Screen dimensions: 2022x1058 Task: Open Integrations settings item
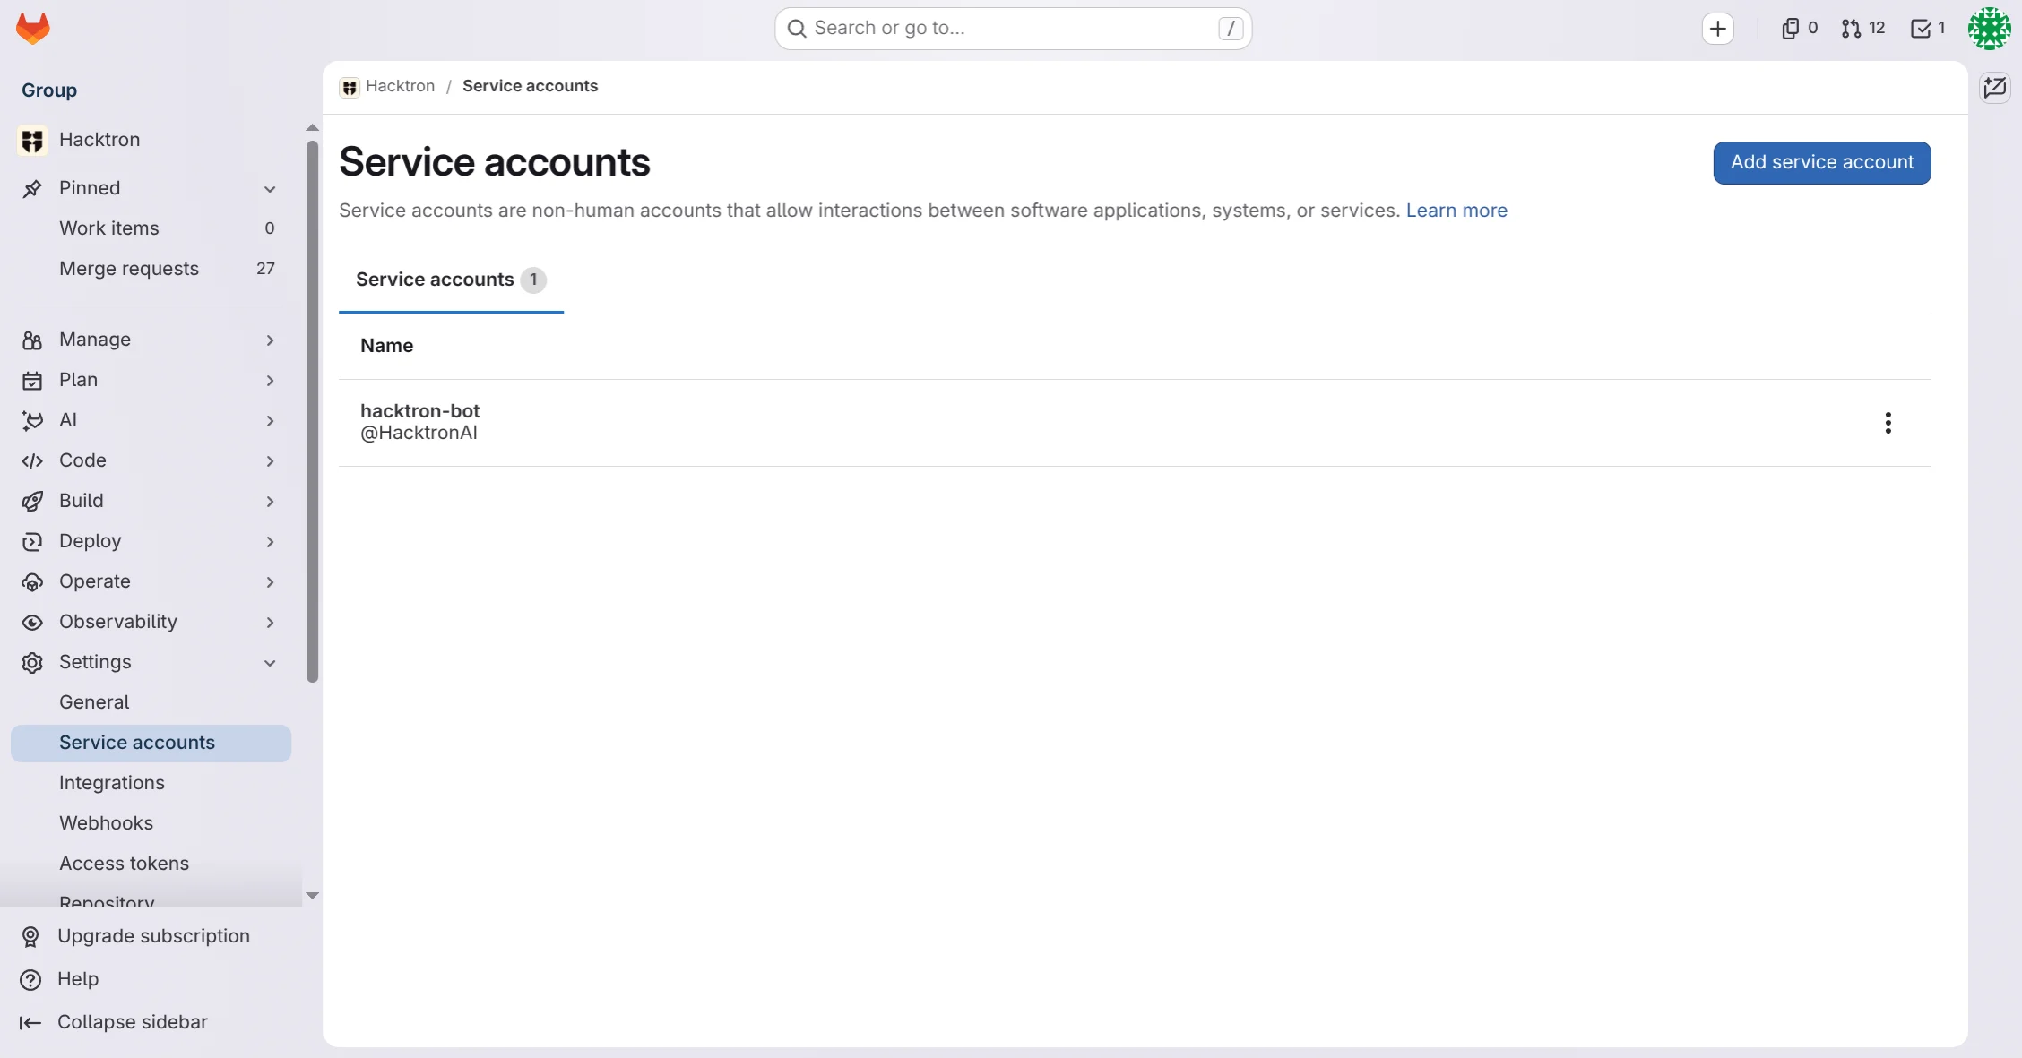[151, 783]
